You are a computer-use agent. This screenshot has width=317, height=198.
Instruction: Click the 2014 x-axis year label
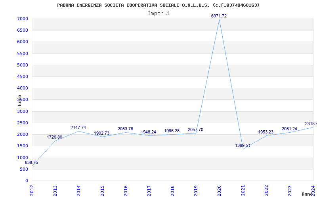pyautogui.click(x=78, y=190)
